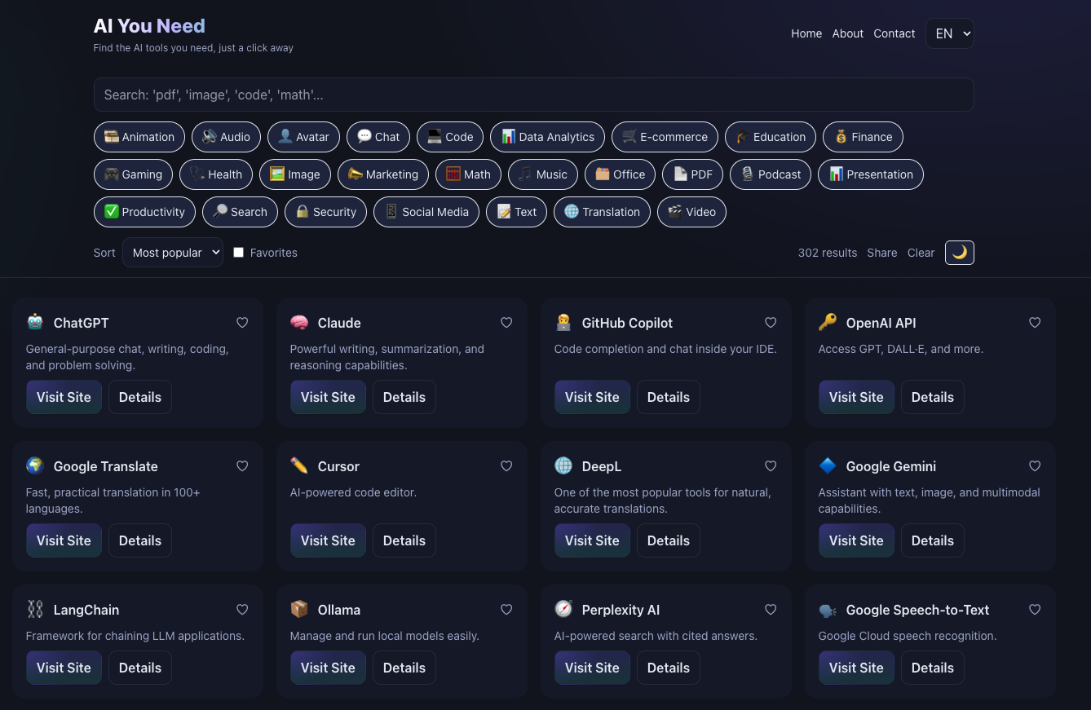Open the Home navigation link
This screenshot has height=710, width=1091.
click(x=806, y=33)
